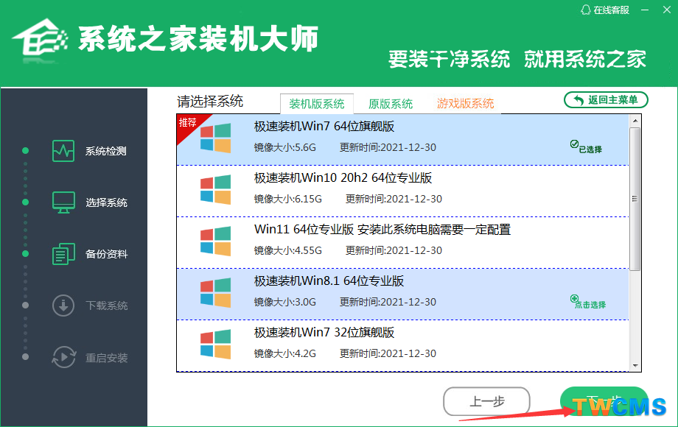Click Windows logo of Win8.1 64位专业版
678x427 pixels.
[215, 293]
